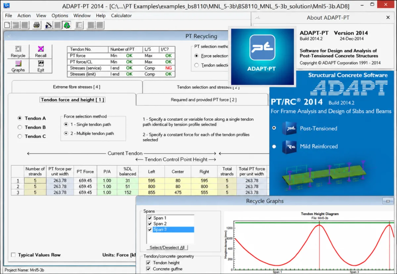Screen dimensions: 397x274
Task: Select the Post-Tensioned radio button
Action: (x=274, y=128)
